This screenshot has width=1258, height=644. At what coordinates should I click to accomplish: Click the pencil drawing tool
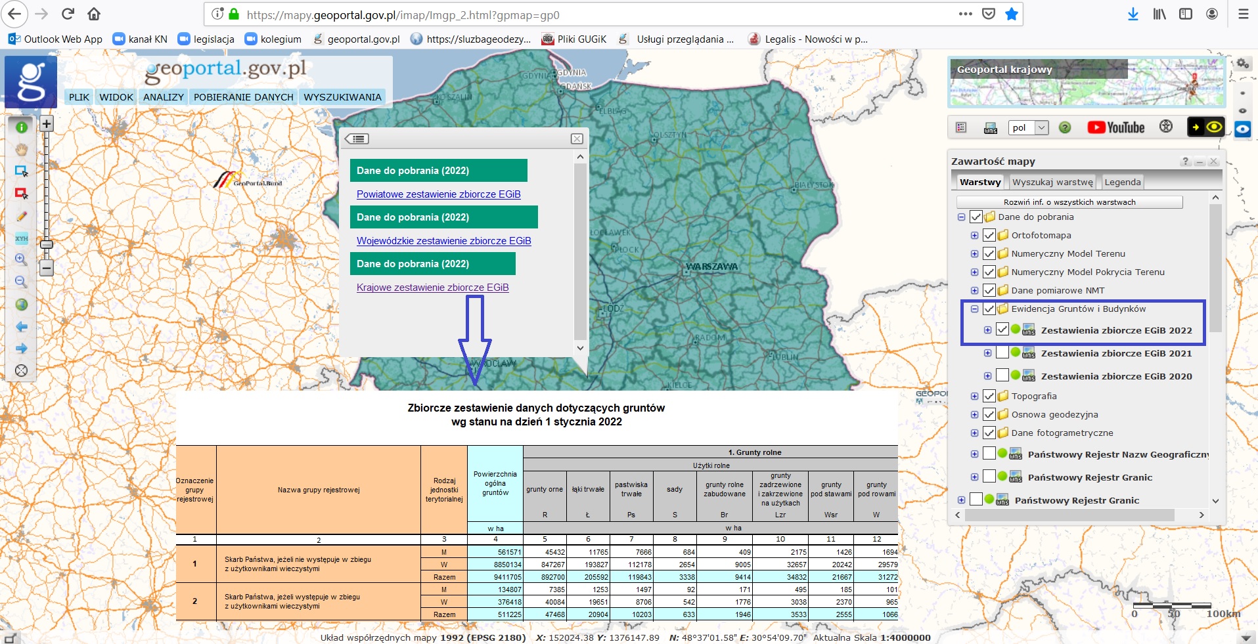coord(21,216)
